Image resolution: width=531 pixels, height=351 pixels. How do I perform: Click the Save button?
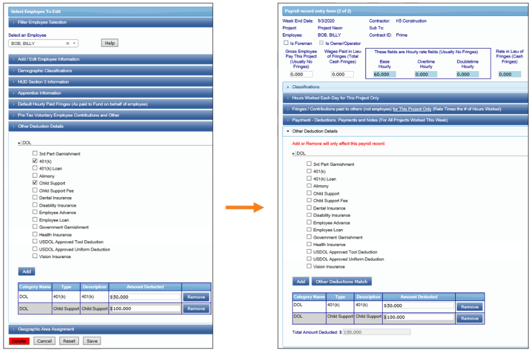tap(92, 341)
